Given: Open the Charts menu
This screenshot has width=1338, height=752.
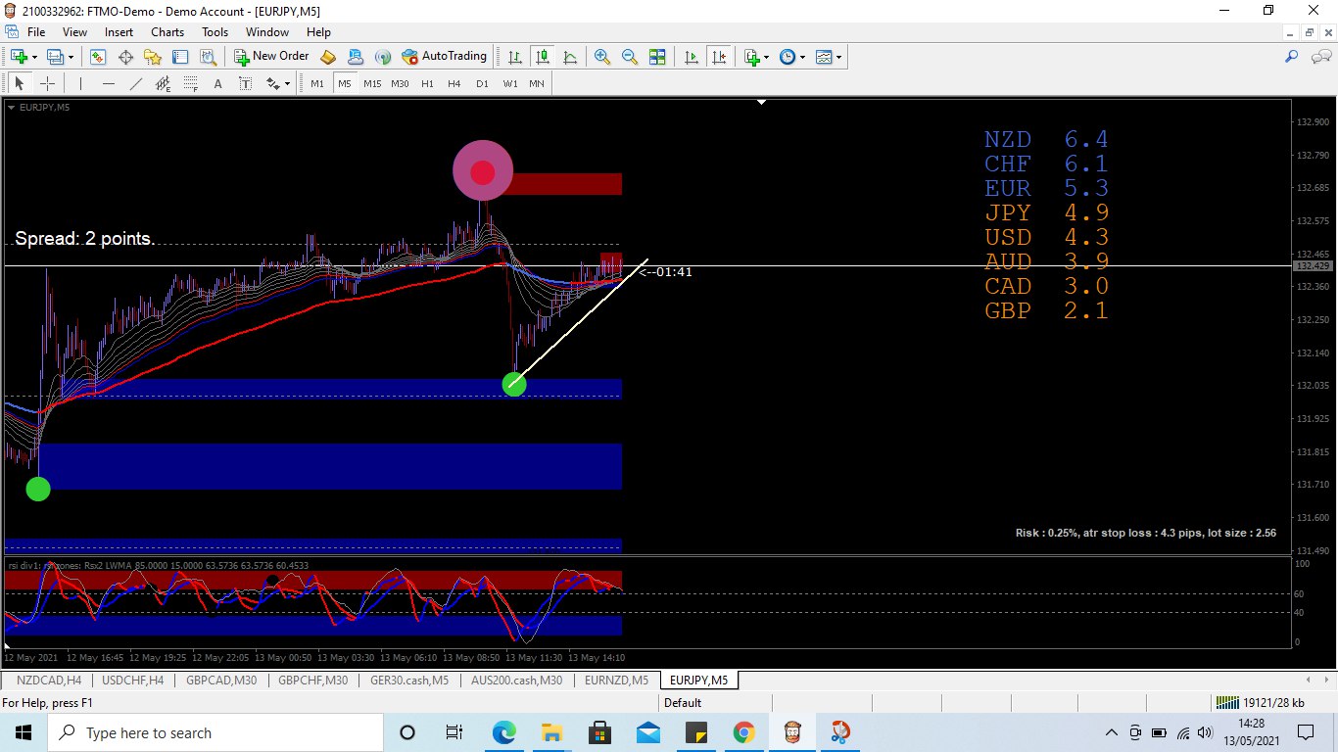Looking at the screenshot, I should click(167, 32).
